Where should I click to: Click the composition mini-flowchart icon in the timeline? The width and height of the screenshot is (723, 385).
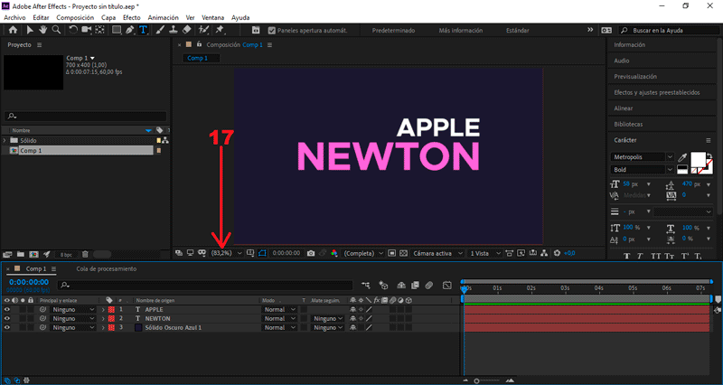pyautogui.click(x=366, y=286)
